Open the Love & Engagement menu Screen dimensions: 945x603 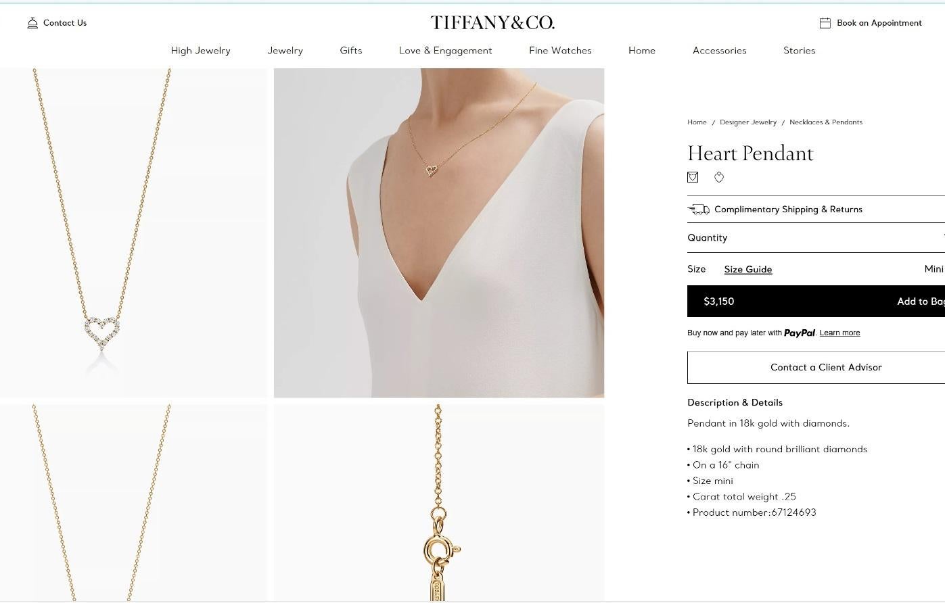click(445, 51)
